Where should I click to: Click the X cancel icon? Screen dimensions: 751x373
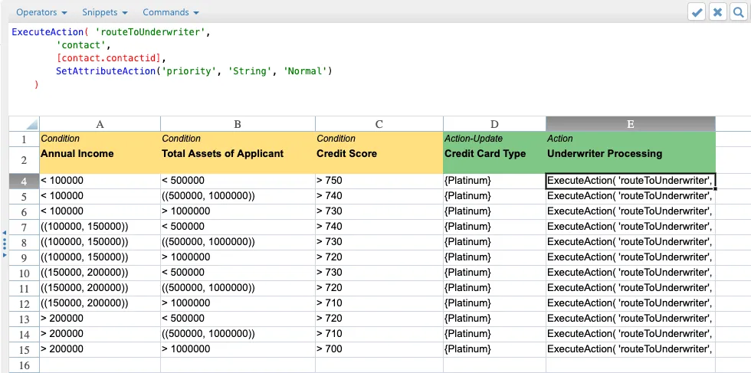(x=717, y=12)
